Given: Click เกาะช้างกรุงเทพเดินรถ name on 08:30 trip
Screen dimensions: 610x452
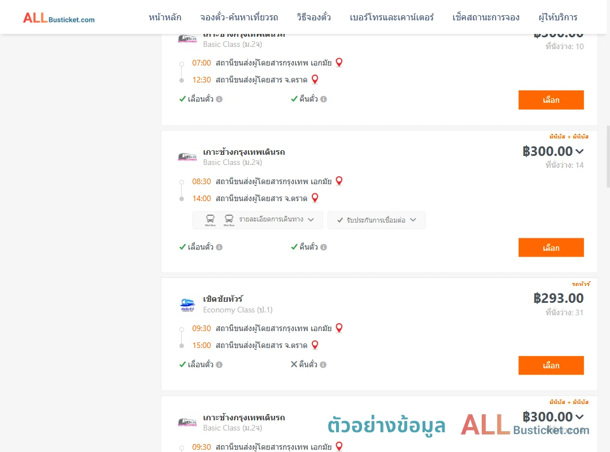Looking at the screenshot, I should point(244,152).
